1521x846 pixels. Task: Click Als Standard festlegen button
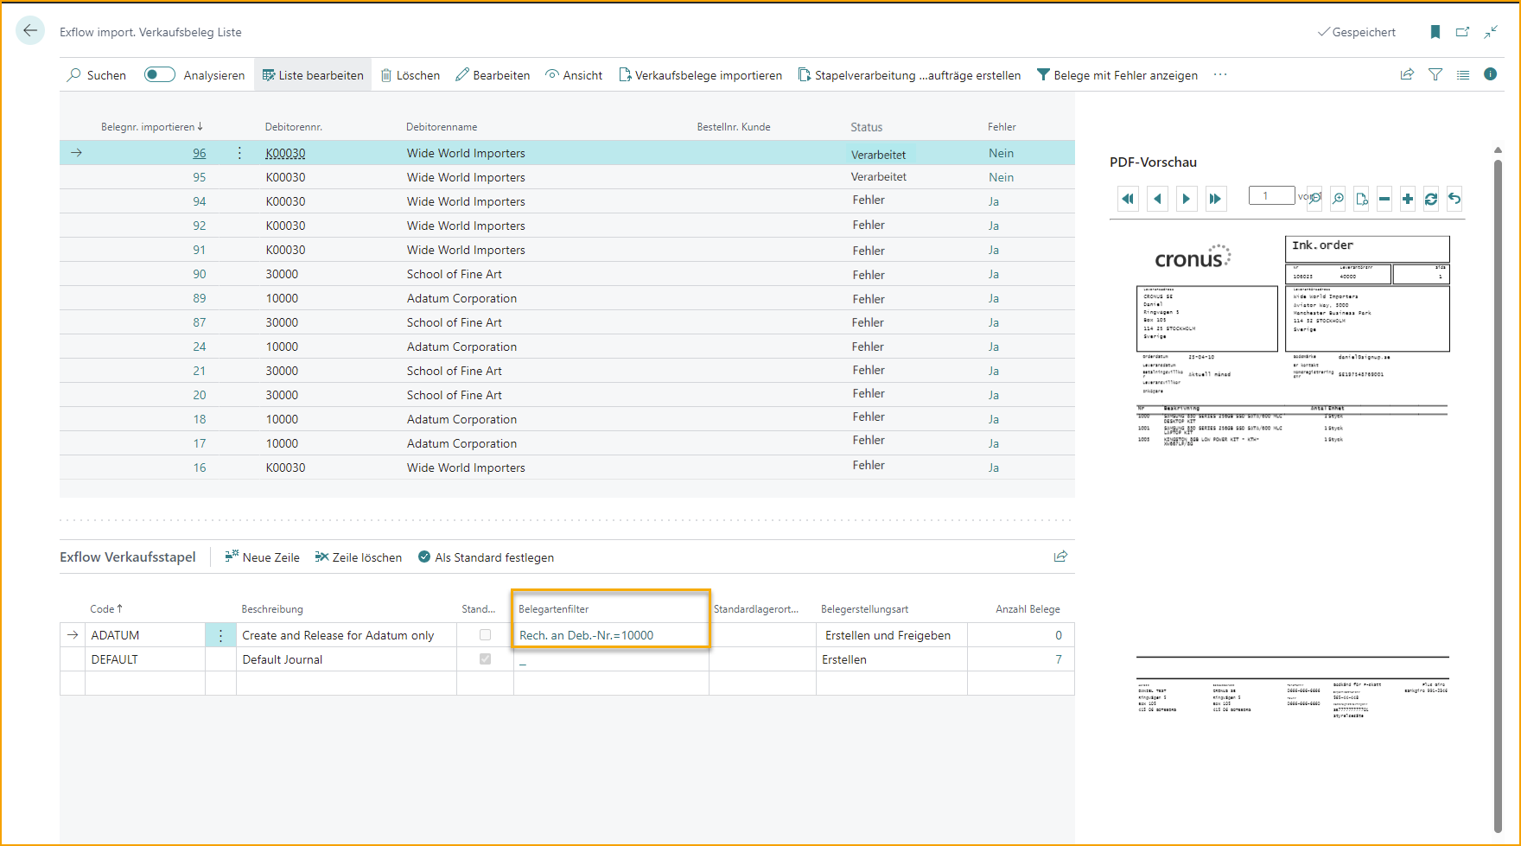coord(486,557)
